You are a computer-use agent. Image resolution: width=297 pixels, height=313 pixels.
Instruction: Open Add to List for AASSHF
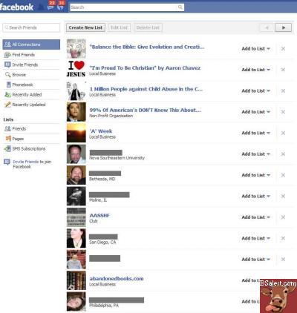point(255,217)
